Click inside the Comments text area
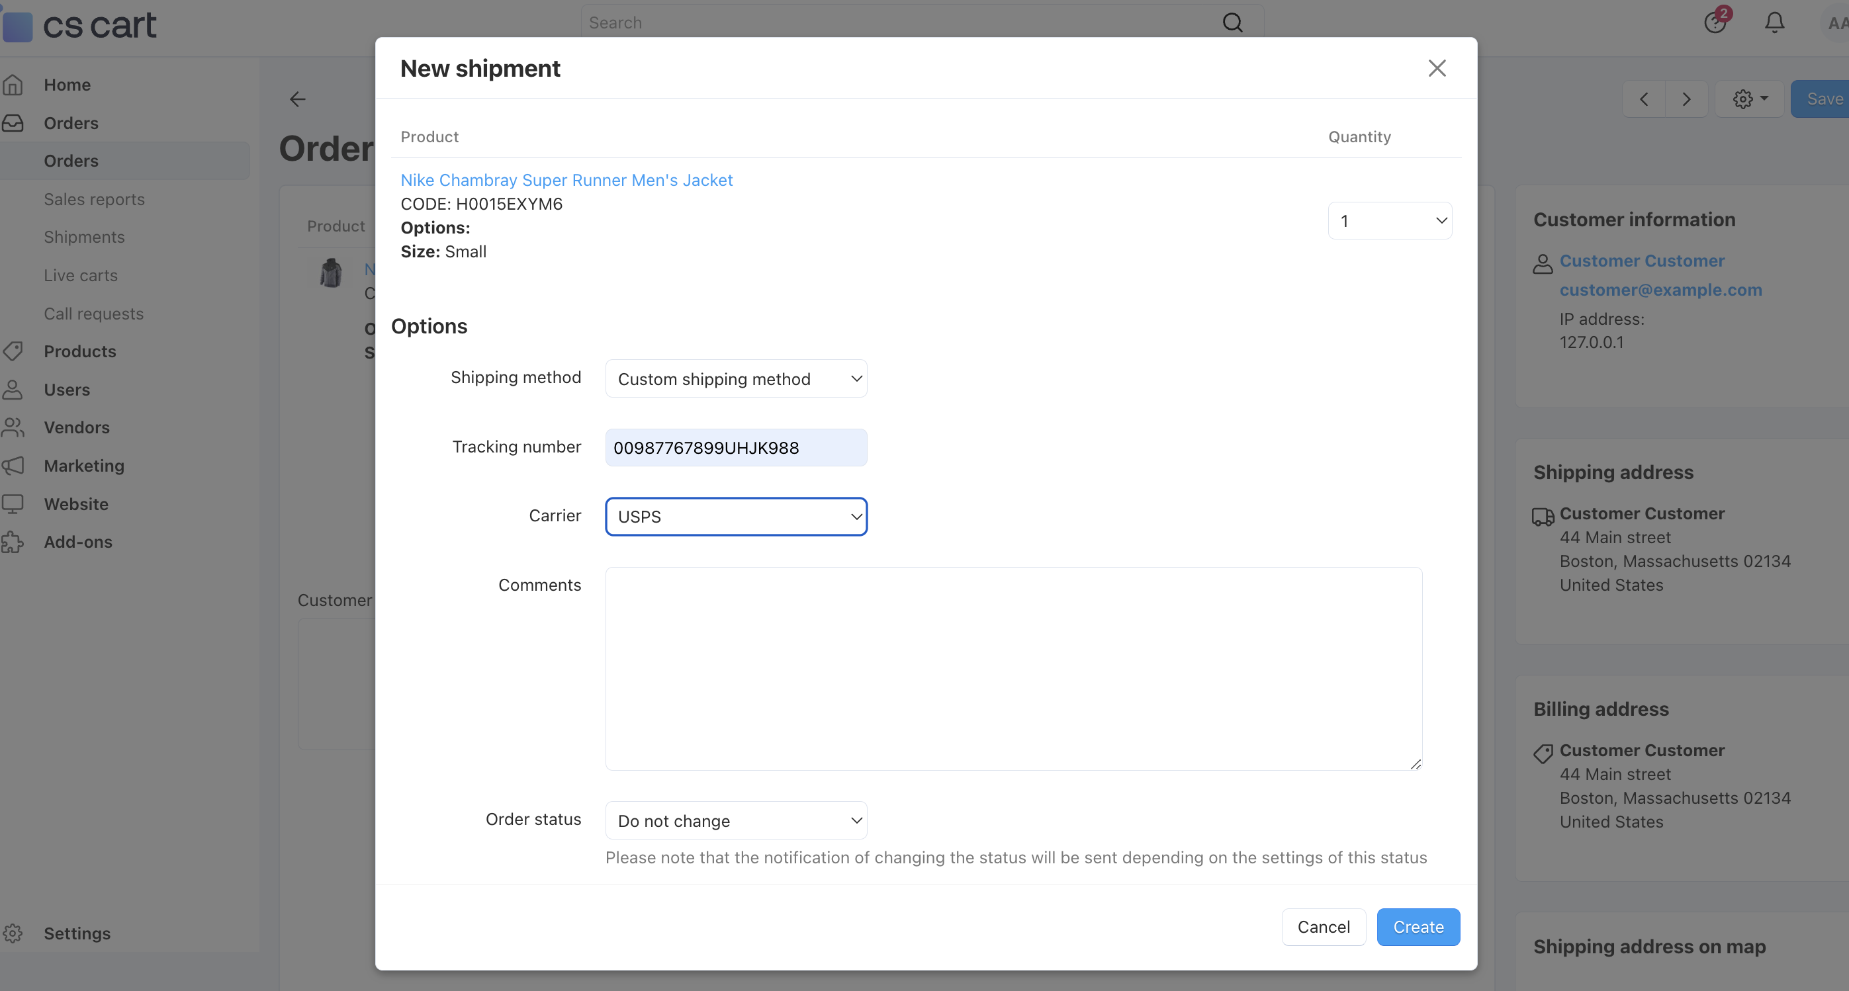This screenshot has width=1849, height=991. (1013, 668)
